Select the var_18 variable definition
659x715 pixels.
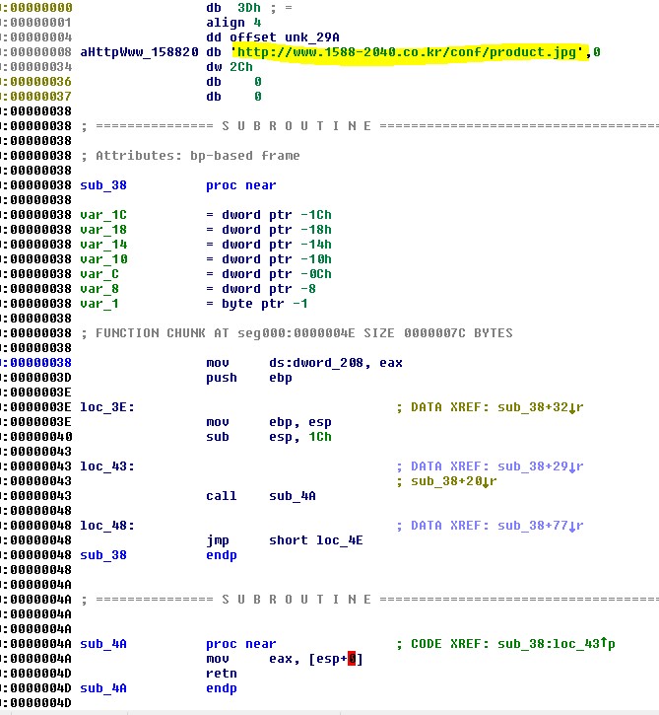coord(206,230)
